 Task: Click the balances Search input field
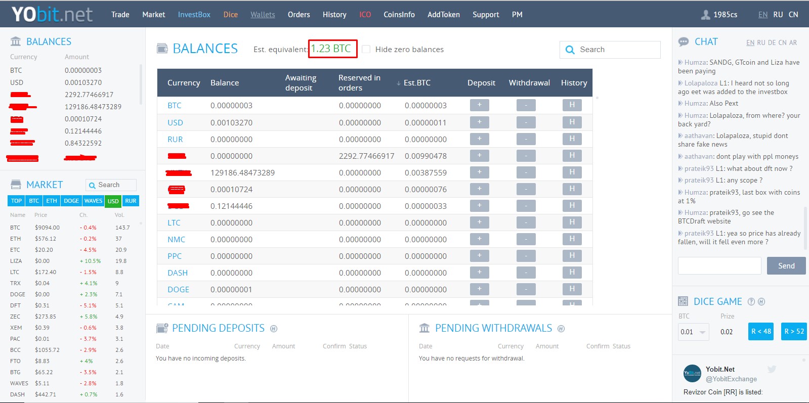(610, 50)
